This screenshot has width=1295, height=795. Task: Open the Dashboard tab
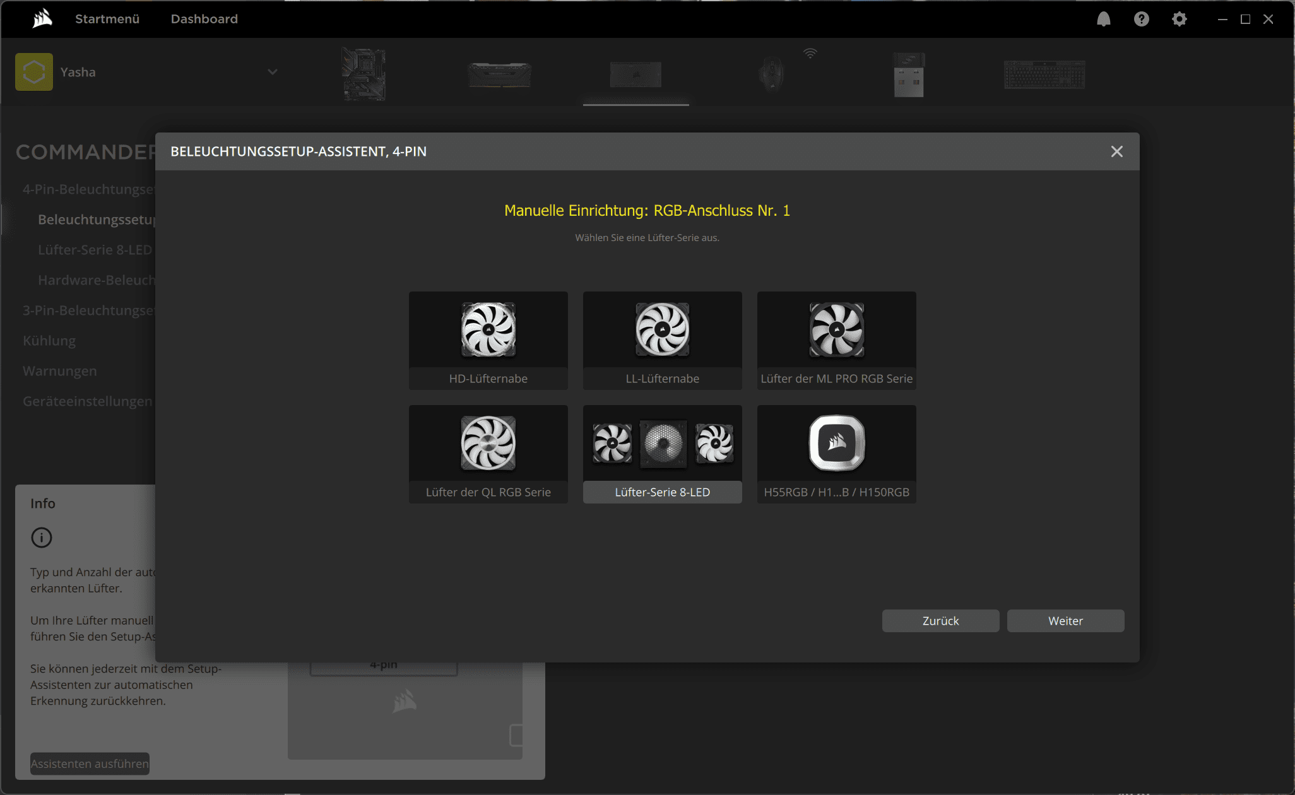pos(204,19)
